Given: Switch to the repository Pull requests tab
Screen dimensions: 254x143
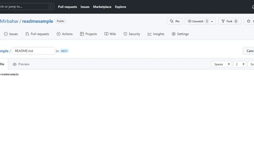Looking at the screenshot, I should click(x=37, y=34).
